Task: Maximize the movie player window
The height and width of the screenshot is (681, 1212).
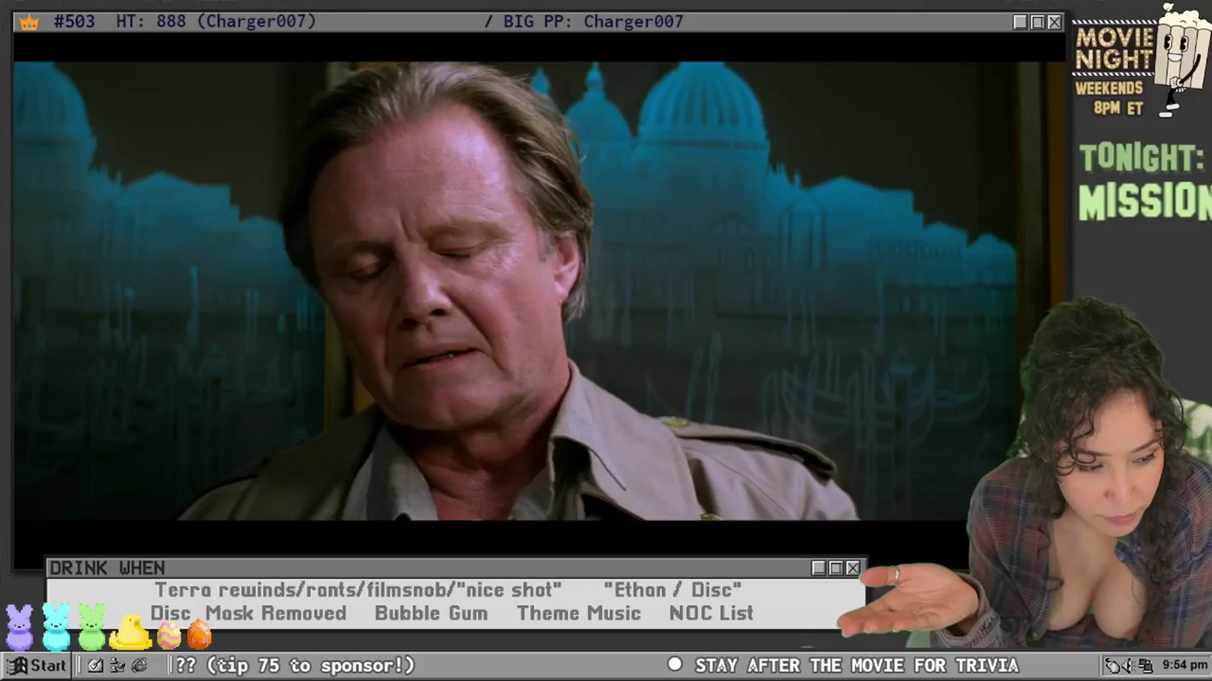Action: 1037,23
